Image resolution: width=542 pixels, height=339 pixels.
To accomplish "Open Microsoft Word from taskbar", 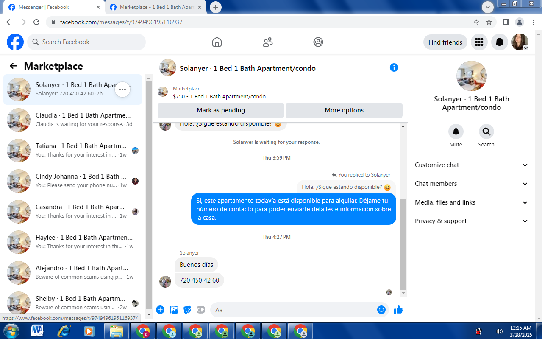I will click(37, 331).
